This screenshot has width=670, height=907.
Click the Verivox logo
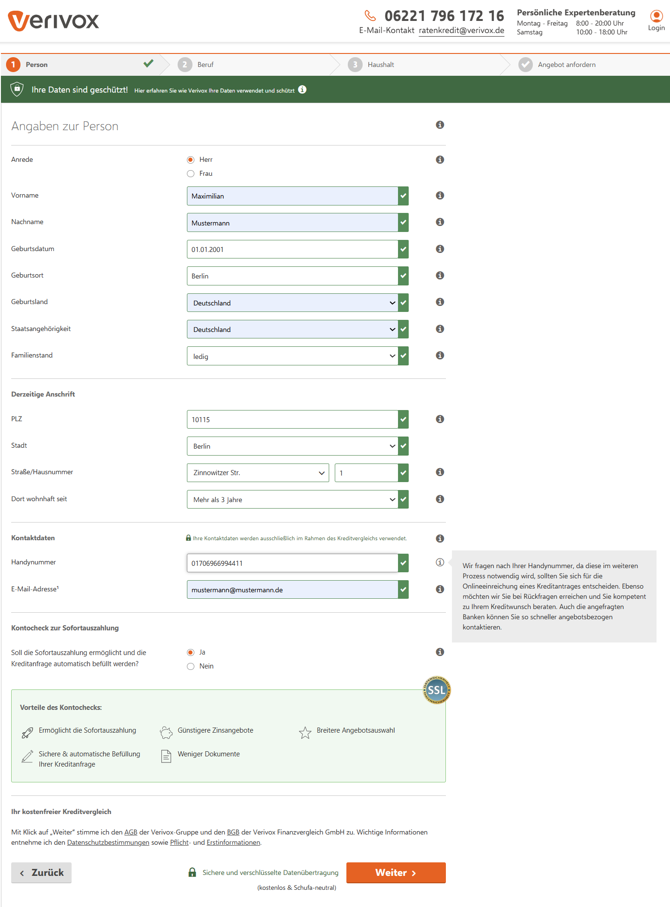click(53, 21)
